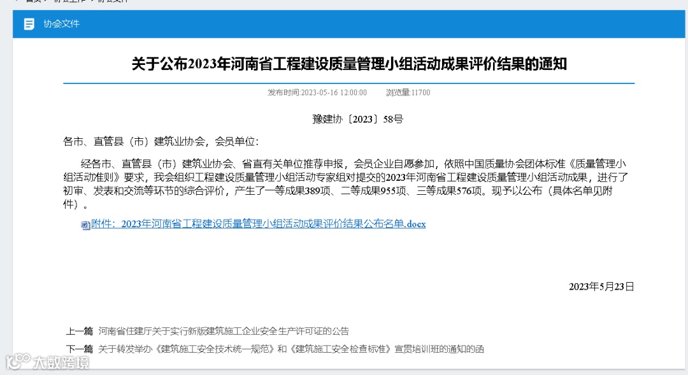Click the 协会文件 section header label
The image size is (688, 375).
pos(61,24)
